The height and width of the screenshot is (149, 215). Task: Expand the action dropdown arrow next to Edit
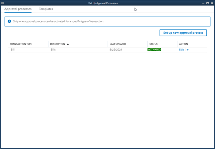187,50
